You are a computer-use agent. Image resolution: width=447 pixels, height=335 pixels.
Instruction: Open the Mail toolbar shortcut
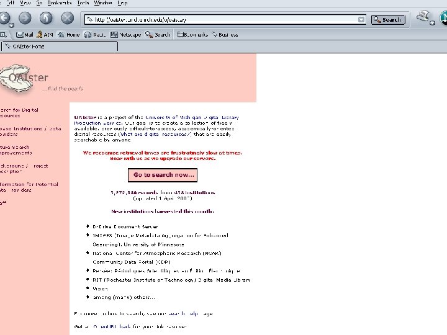[x=24, y=35]
